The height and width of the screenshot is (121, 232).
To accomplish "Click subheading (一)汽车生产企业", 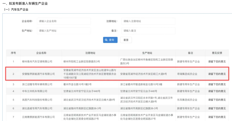I will 16,10.
